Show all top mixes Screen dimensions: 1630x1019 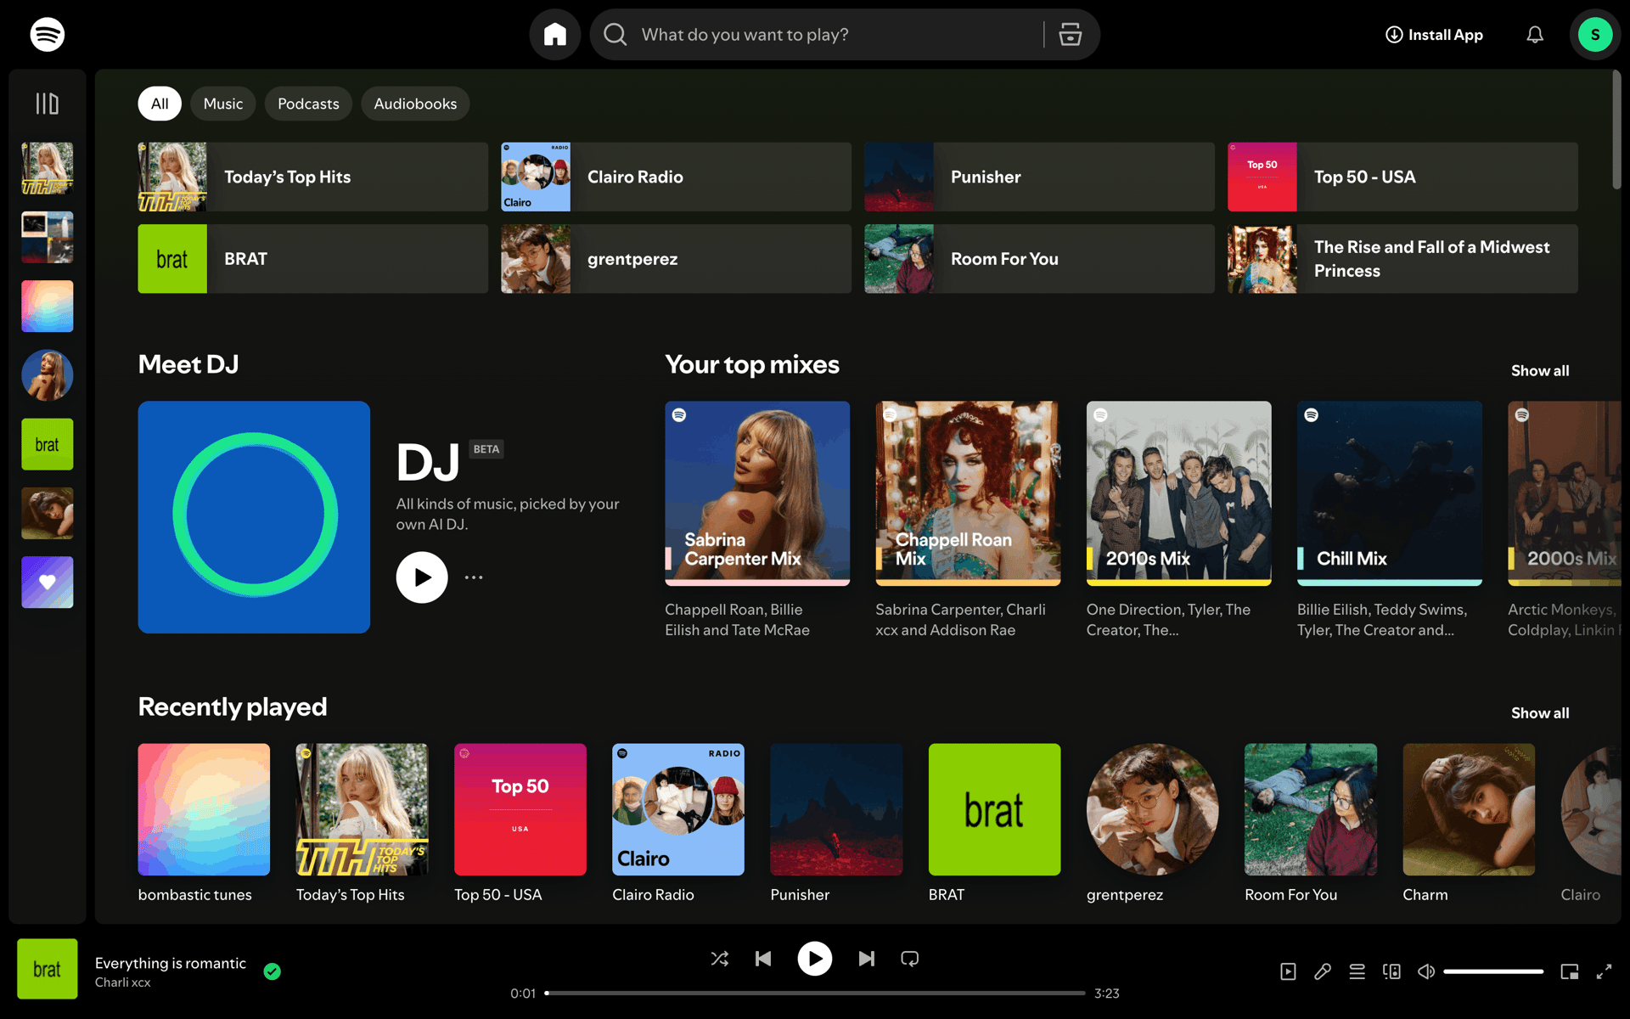click(1540, 370)
